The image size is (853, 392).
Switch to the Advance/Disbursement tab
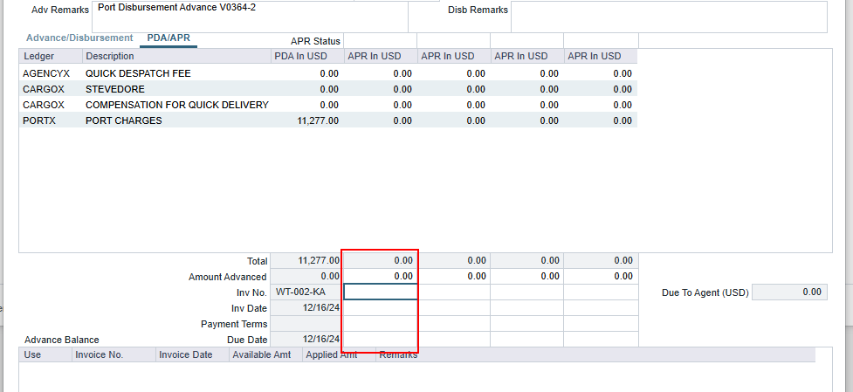pos(79,38)
